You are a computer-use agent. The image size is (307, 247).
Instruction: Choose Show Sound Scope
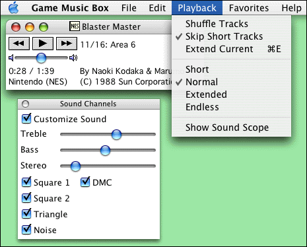[231, 127]
